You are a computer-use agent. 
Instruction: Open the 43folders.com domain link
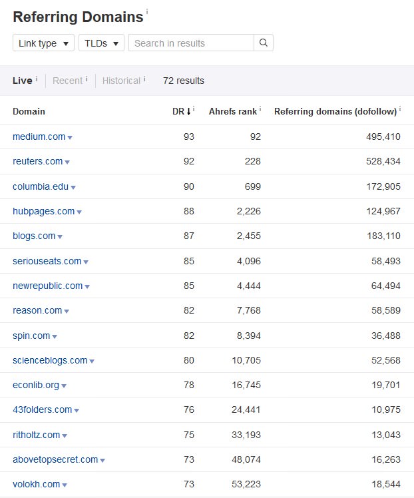[42, 409]
